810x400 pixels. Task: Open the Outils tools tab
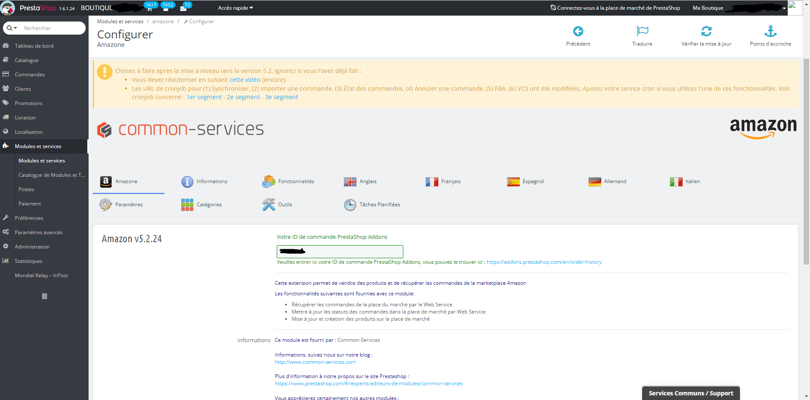pos(277,205)
